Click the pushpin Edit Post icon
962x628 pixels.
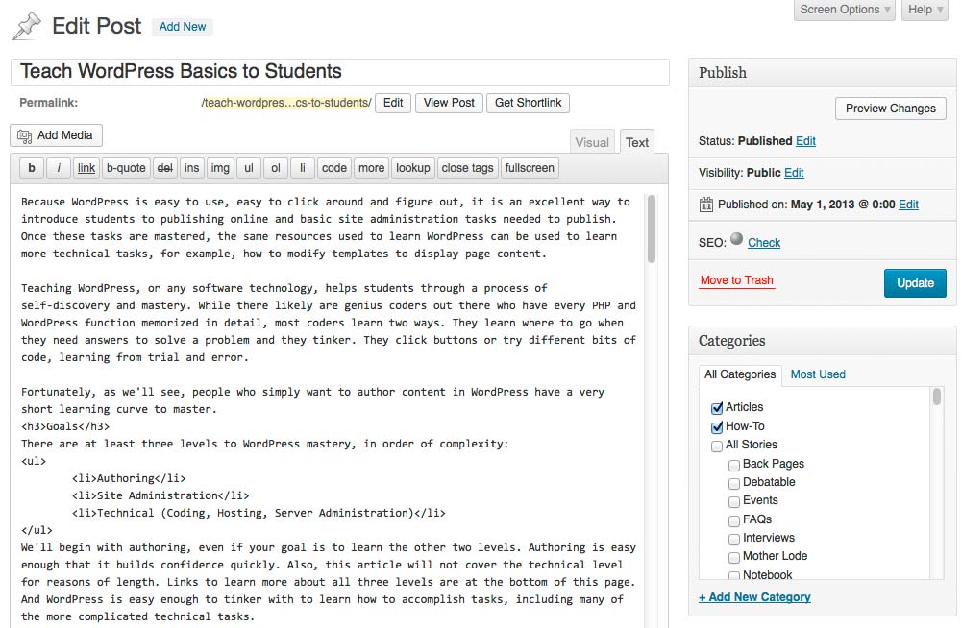coord(27,26)
